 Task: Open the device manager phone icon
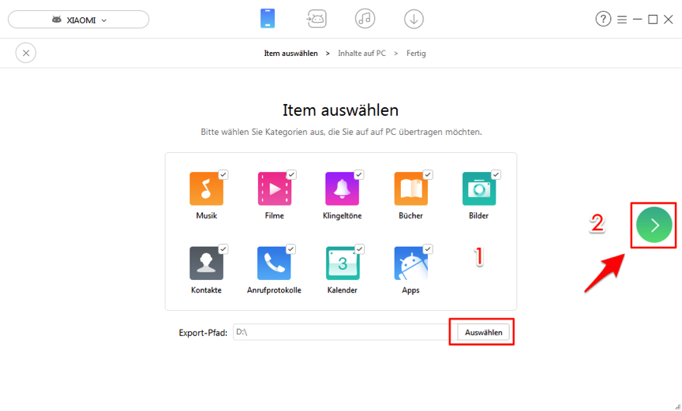click(268, 19)
